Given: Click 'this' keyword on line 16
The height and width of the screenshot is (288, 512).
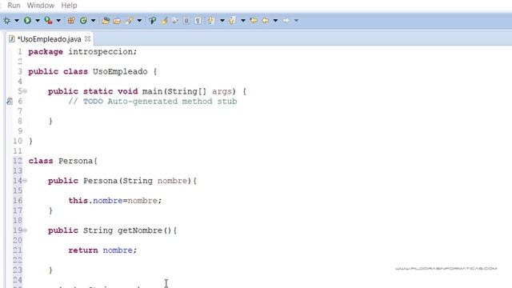Looking at the screenshot, I should click(x=78, y=201).
